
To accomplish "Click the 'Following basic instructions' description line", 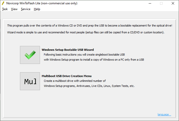I will 84,55.
